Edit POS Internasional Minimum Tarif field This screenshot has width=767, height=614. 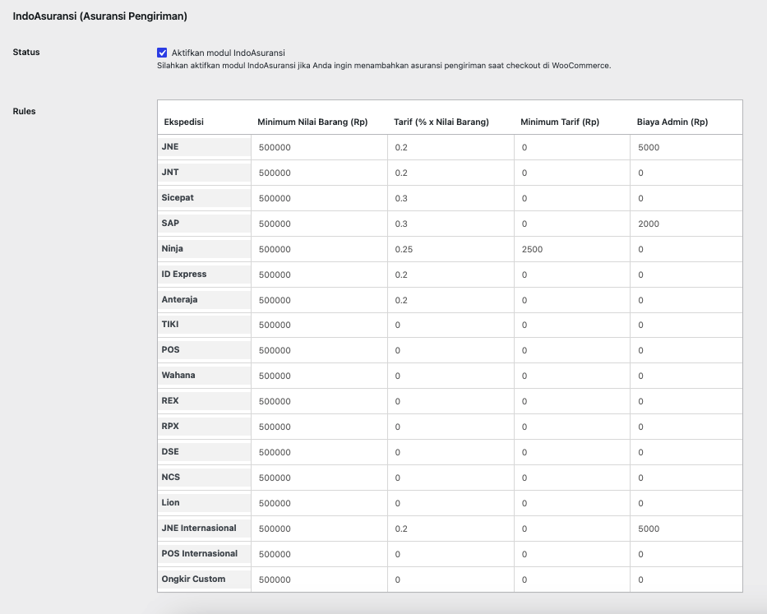pyautogui.click(x=572, y=554)
